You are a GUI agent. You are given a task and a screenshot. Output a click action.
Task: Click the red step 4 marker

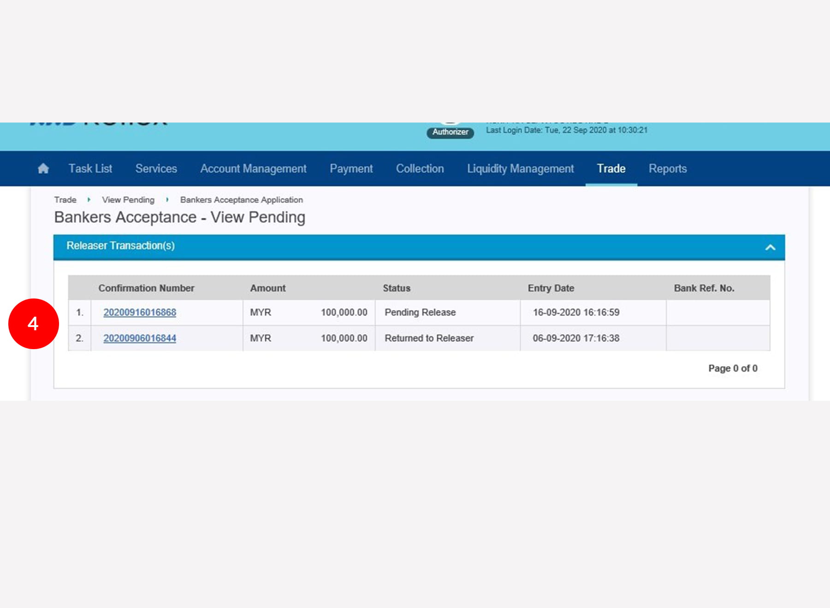click(x=34, y=324)
